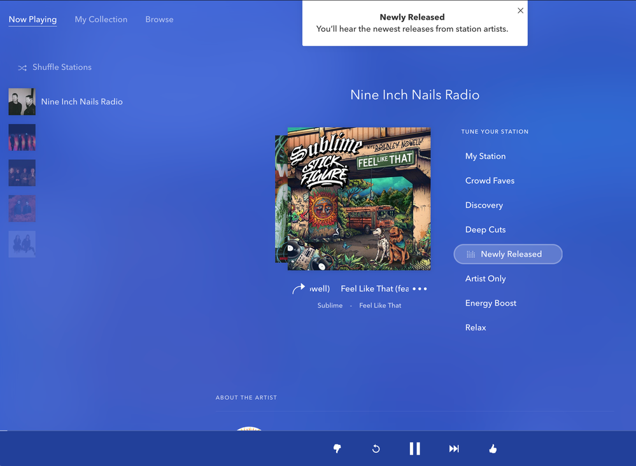Open the Feel Like That album link
The width and height of the screenshot is (636, 466).
[x=380, y=306]
